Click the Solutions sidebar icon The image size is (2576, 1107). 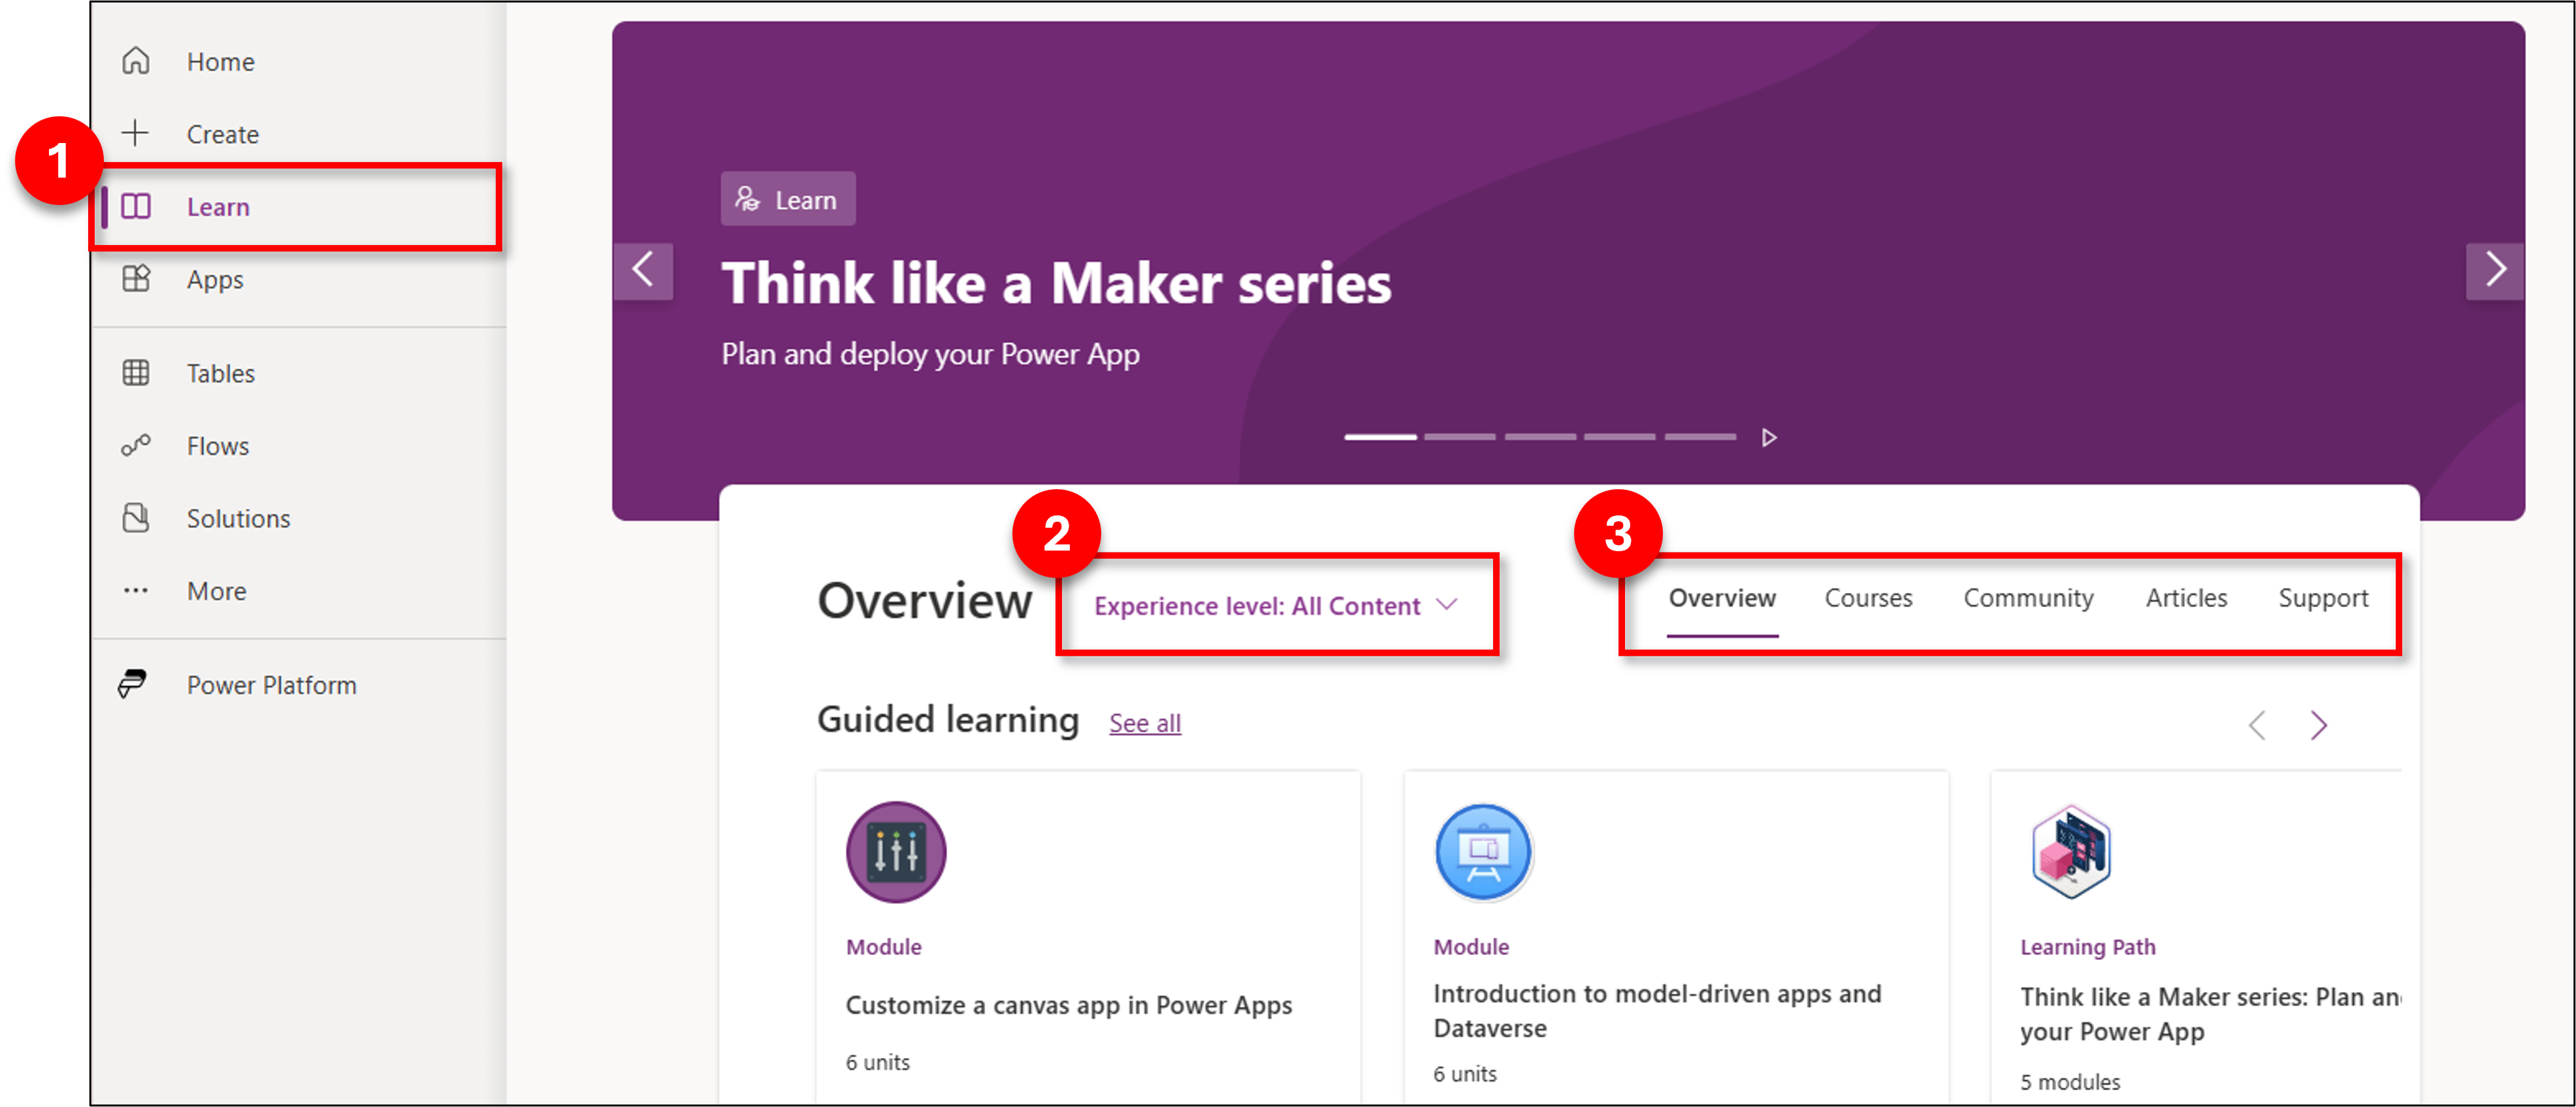pyautogui.click(x=138, y=517)
